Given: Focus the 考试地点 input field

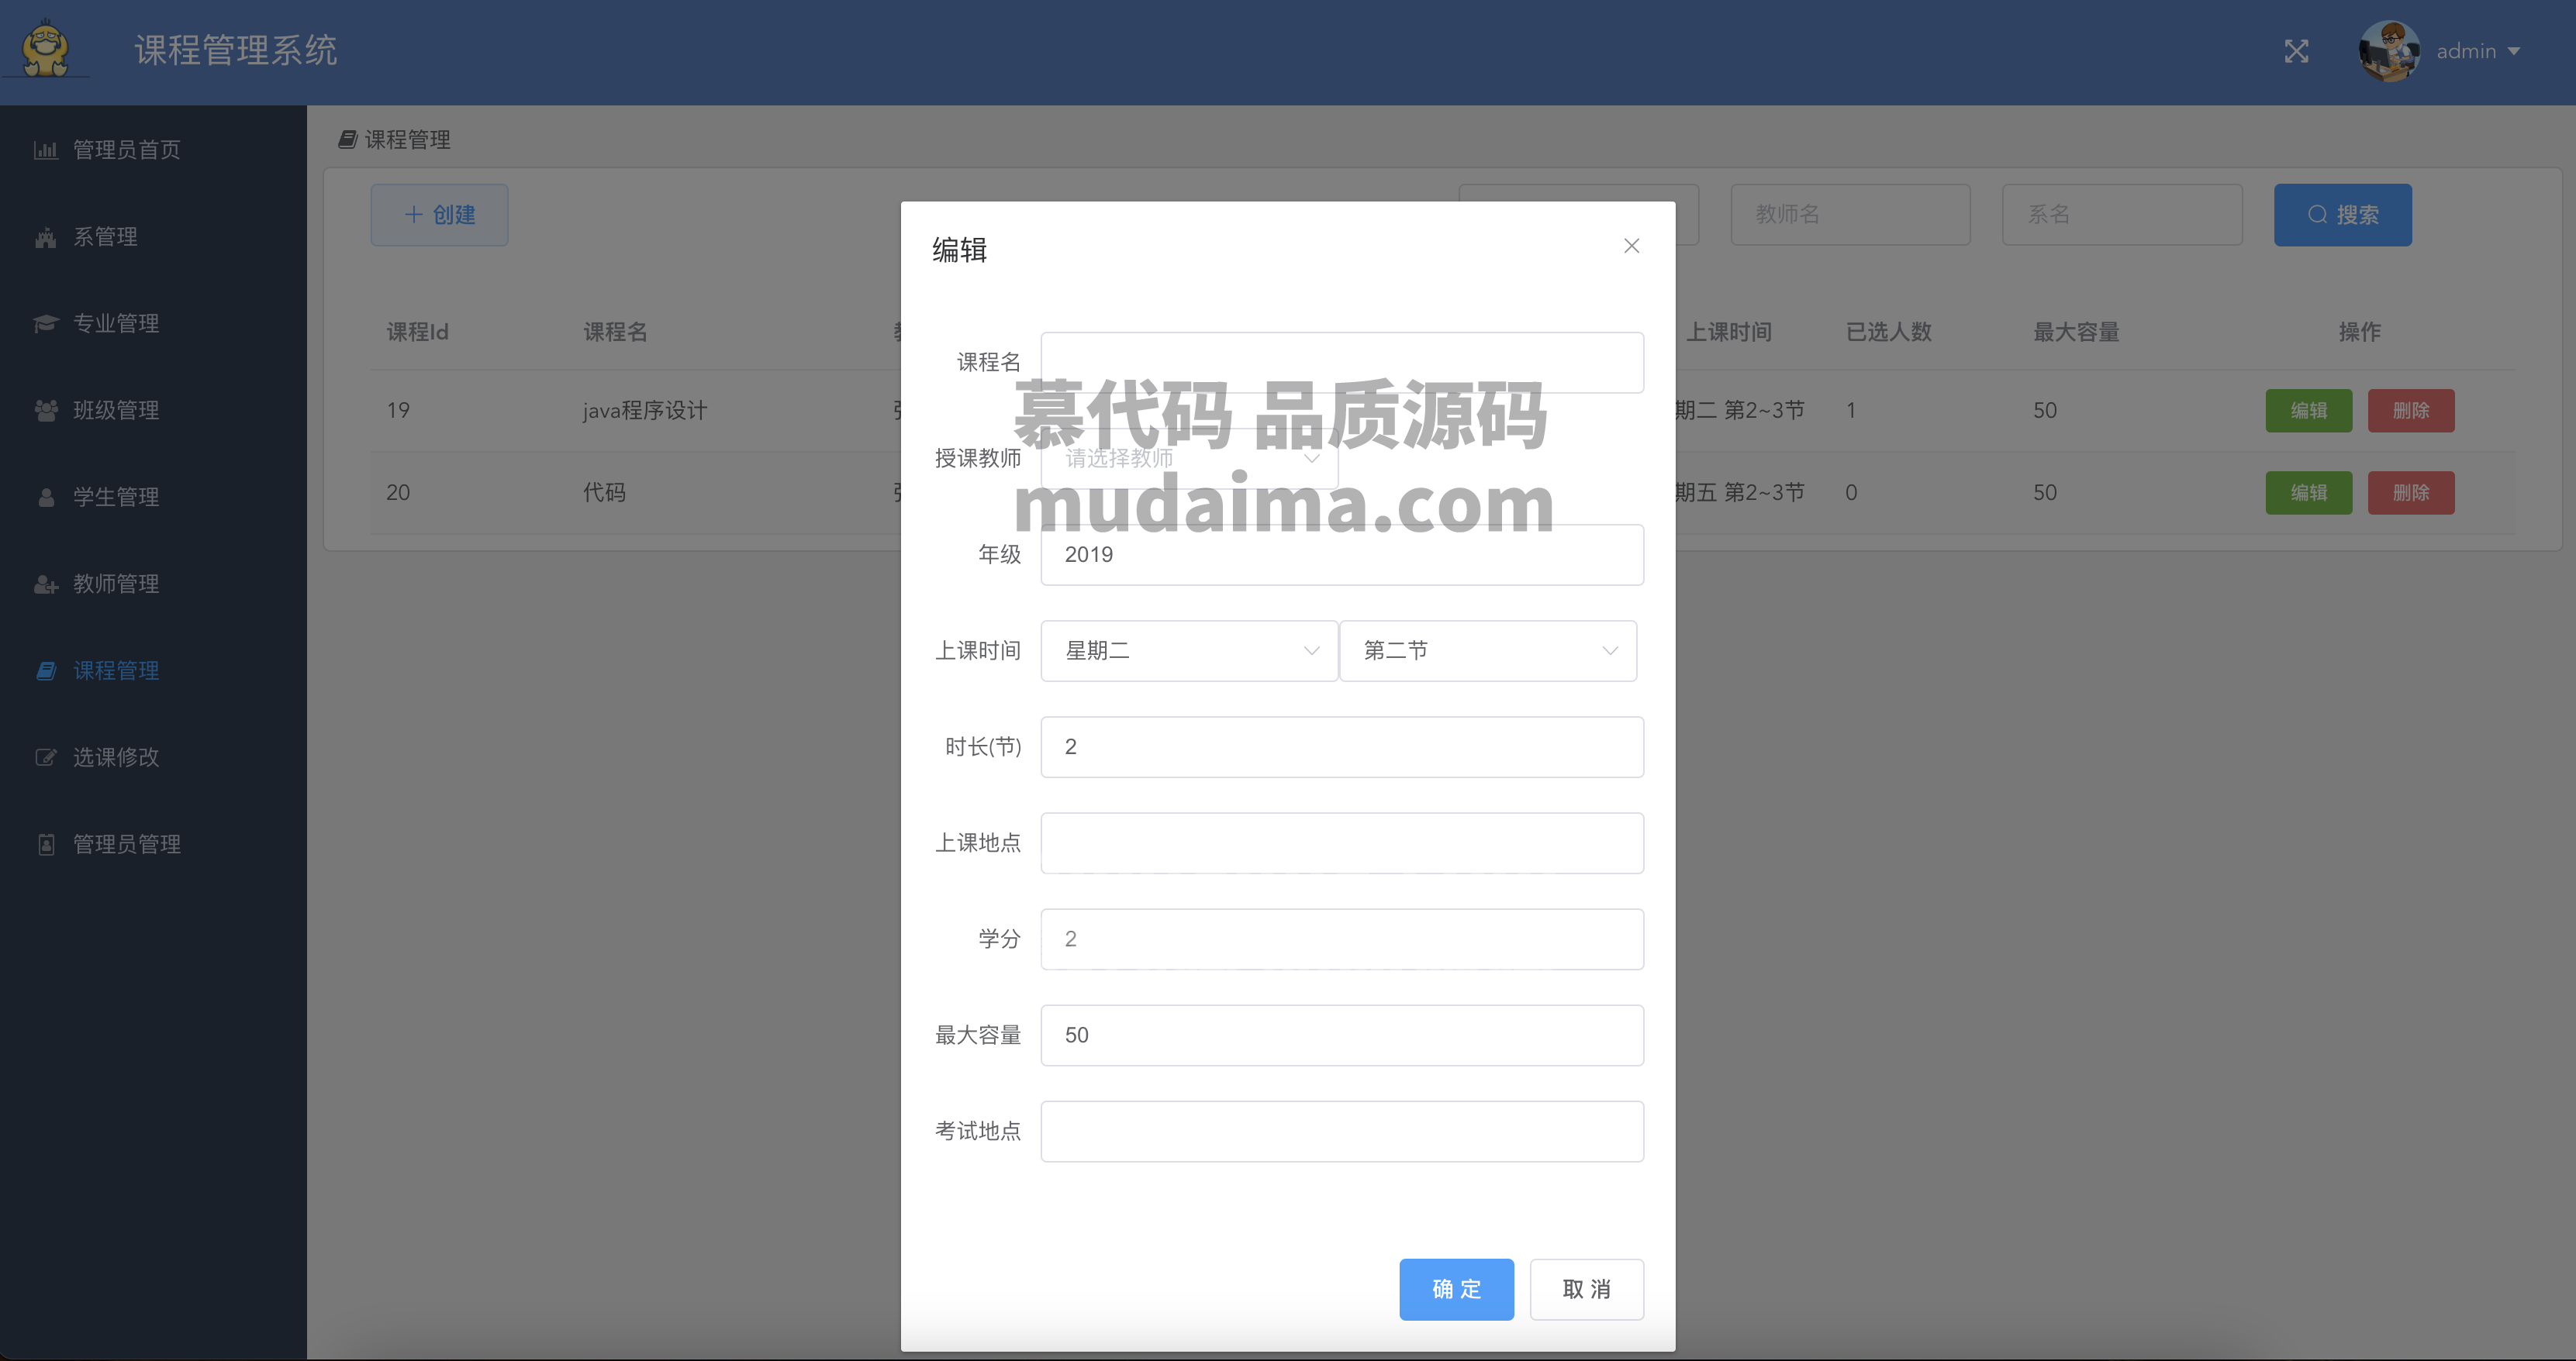Looking at the screenshot, I should (x=1342, y=1131).
